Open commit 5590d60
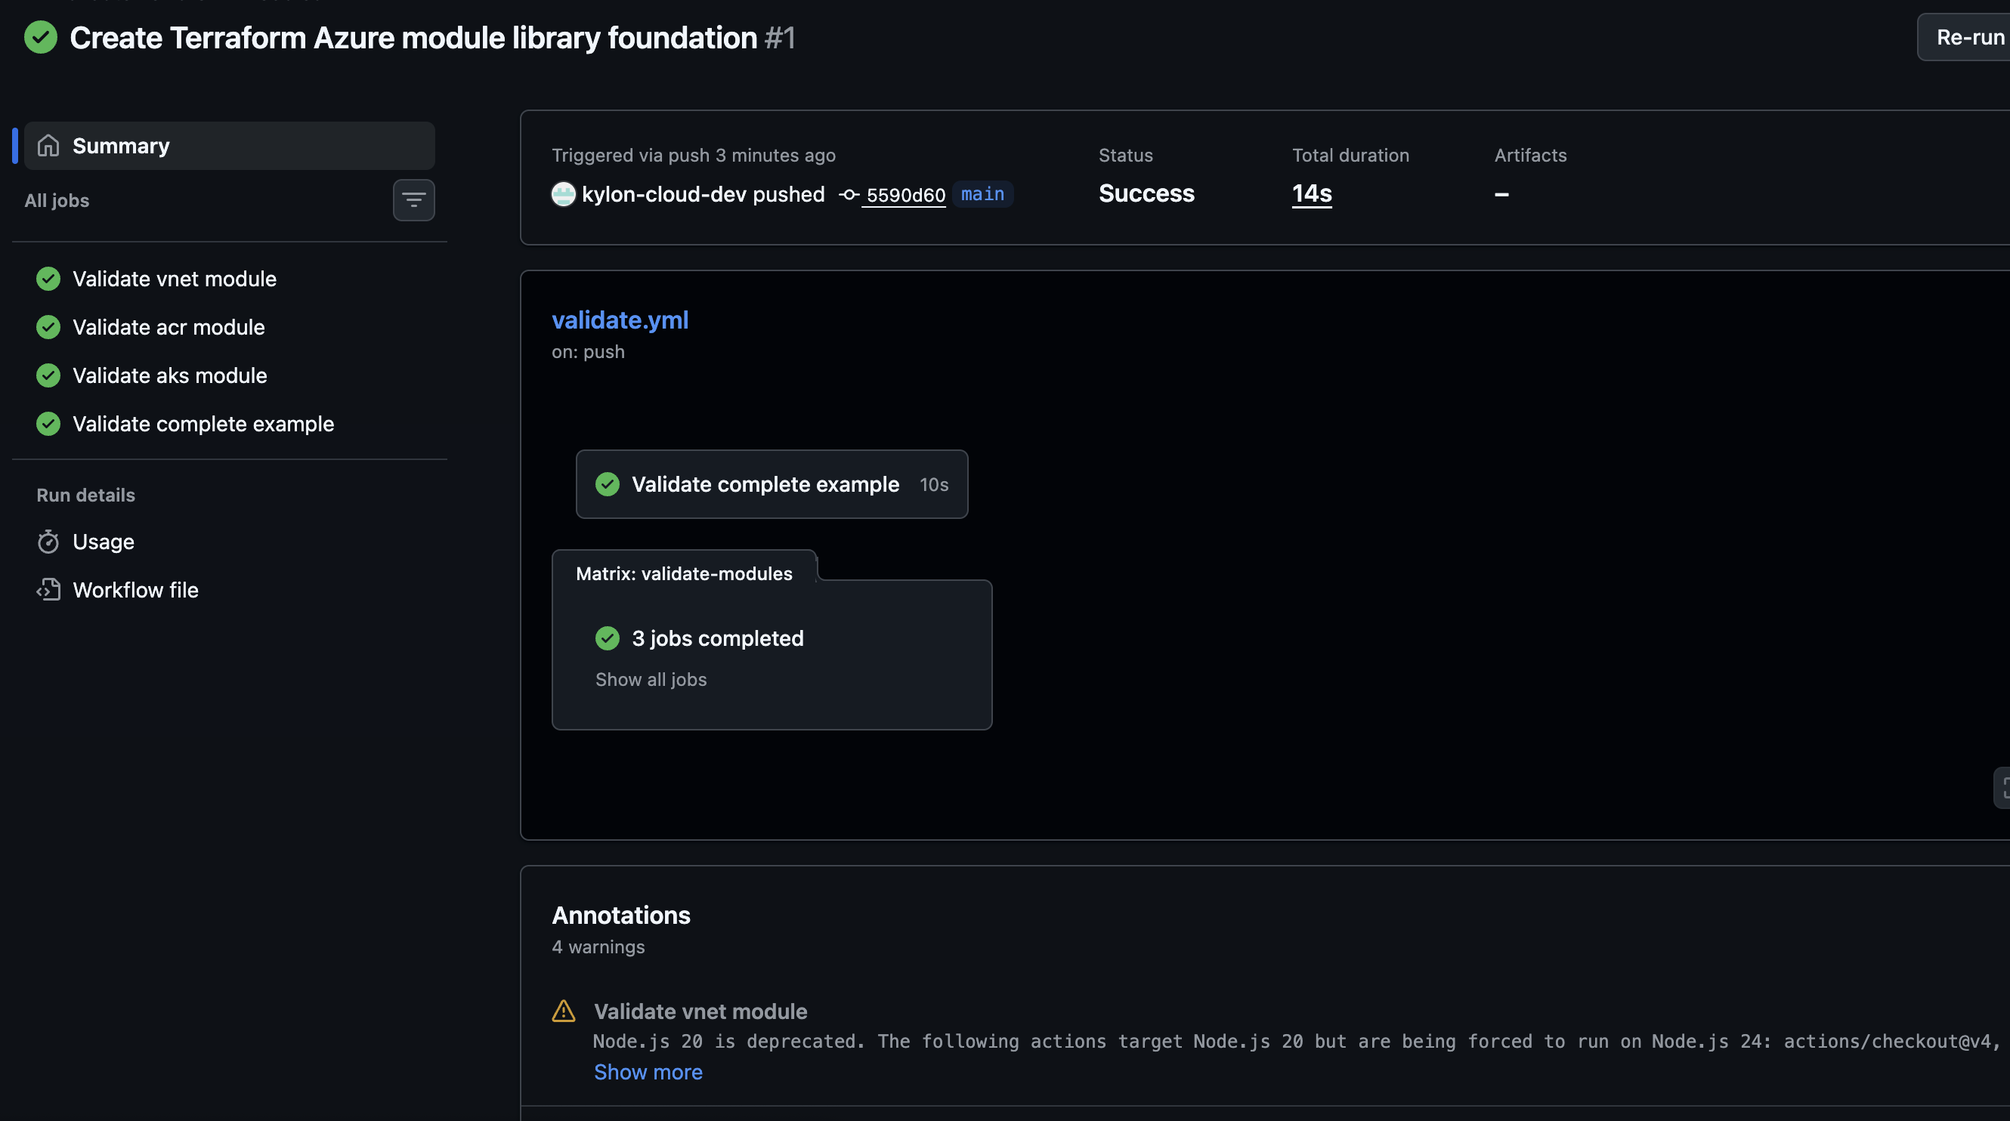This screenshot has height=1121, width=2010. coord(906,195)
